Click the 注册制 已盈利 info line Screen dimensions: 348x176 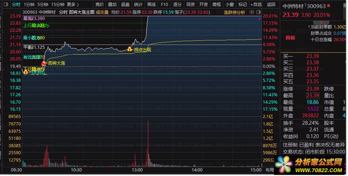pos(313,145)
